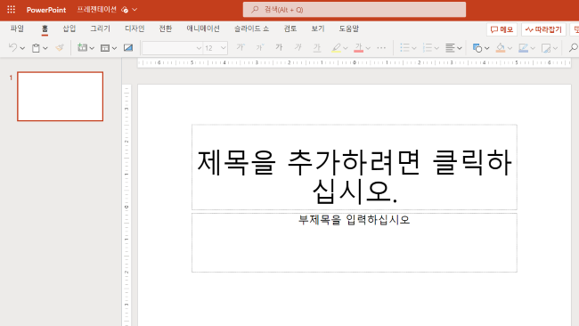
Task: Switch to the 전환 tab
Action: click(166, 29)
